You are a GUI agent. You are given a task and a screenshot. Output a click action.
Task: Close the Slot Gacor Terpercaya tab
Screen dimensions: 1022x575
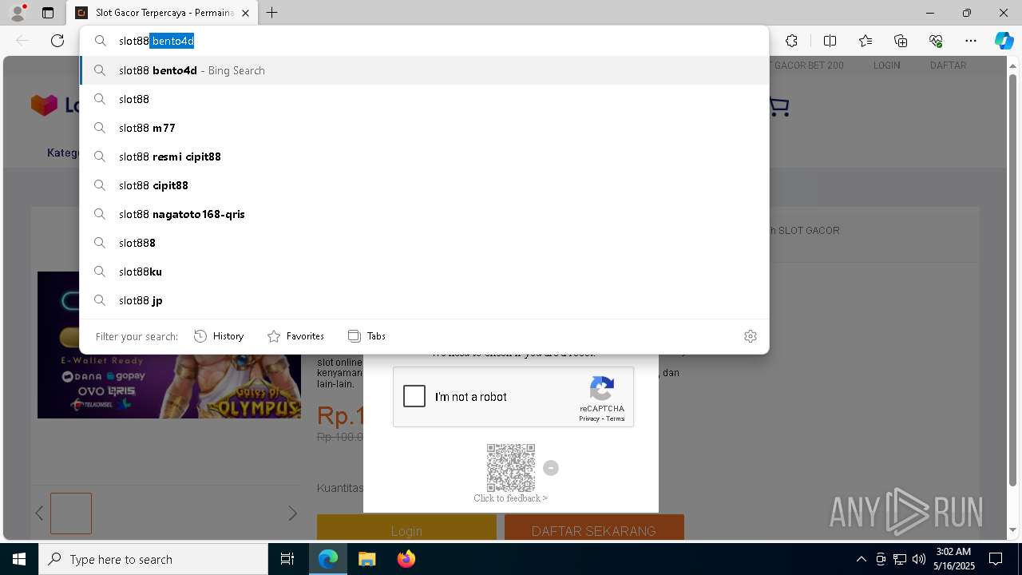coord(245,13)
